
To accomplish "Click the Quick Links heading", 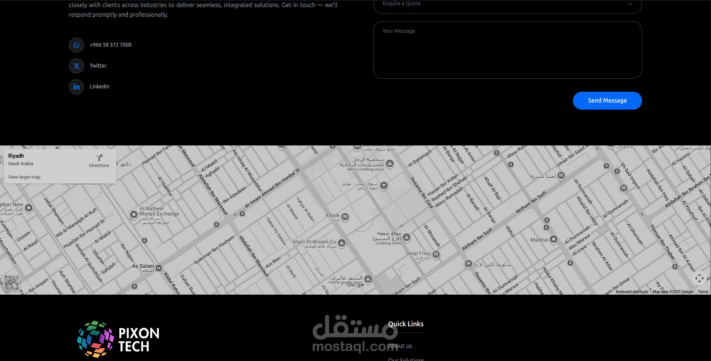I will coord(406,324).
